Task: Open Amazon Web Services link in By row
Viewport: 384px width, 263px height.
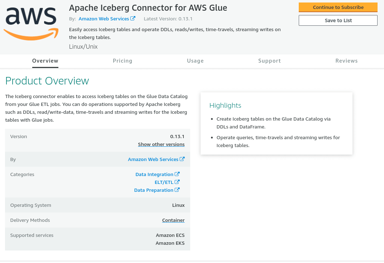Action: [153, 160]
